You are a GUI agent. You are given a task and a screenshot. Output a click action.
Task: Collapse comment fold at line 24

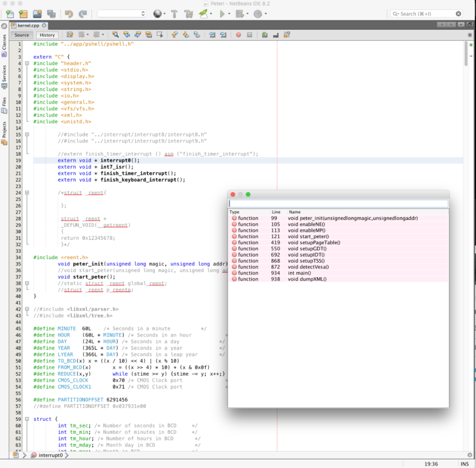(27, 193)
